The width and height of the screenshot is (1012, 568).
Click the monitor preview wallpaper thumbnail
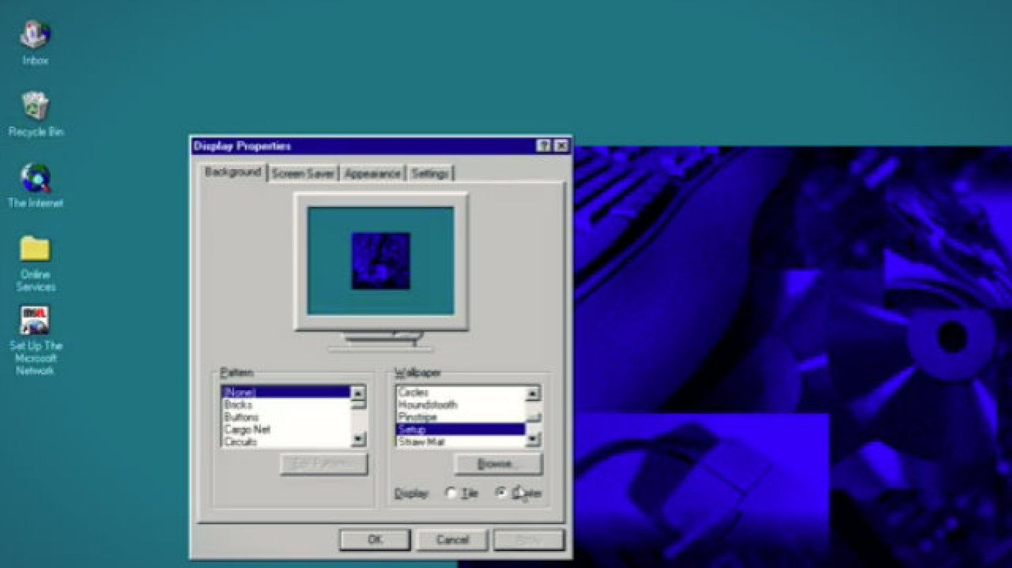pos(381,261)
